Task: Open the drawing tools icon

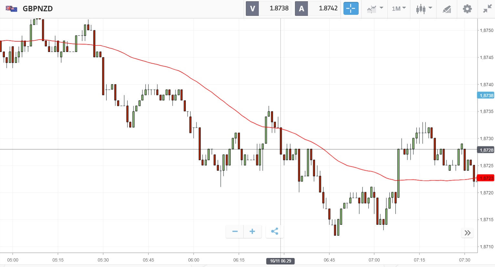Action: coord(447,9)
